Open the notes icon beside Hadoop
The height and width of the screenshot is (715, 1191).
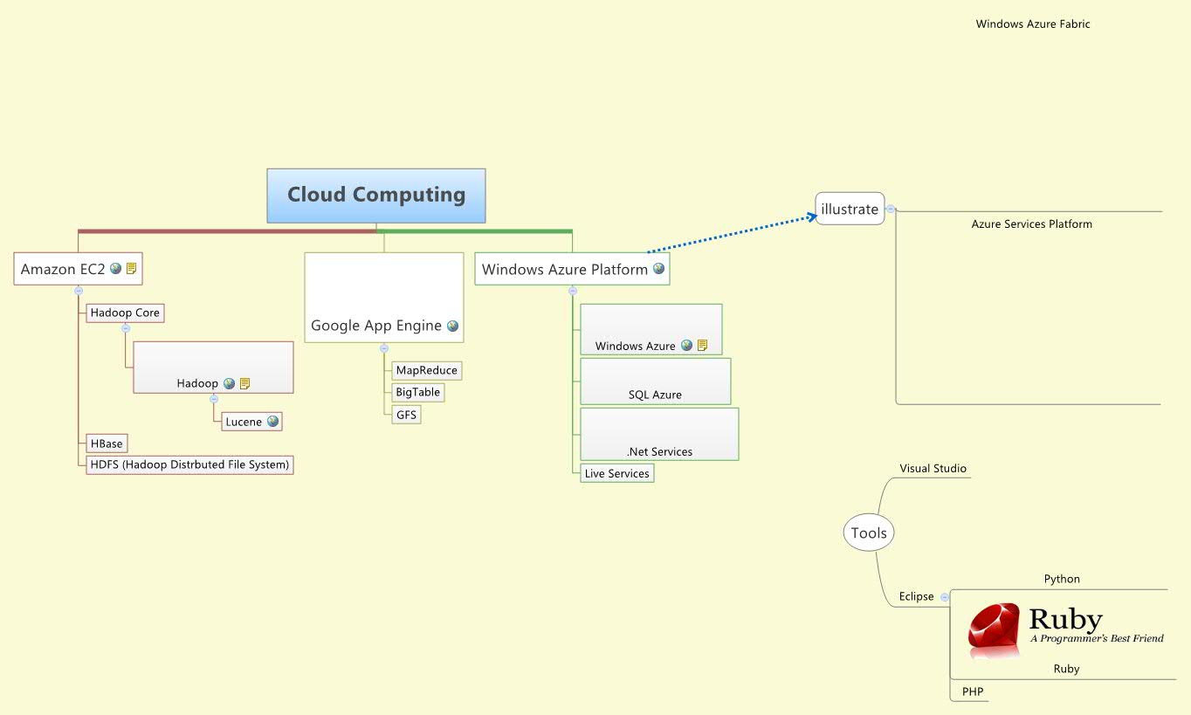(245, 384)
